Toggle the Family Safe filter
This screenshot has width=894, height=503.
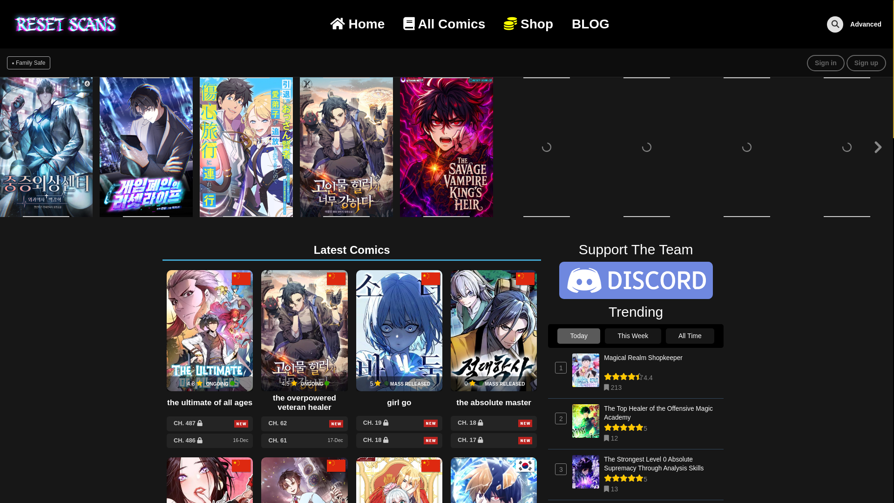point(28,63)
